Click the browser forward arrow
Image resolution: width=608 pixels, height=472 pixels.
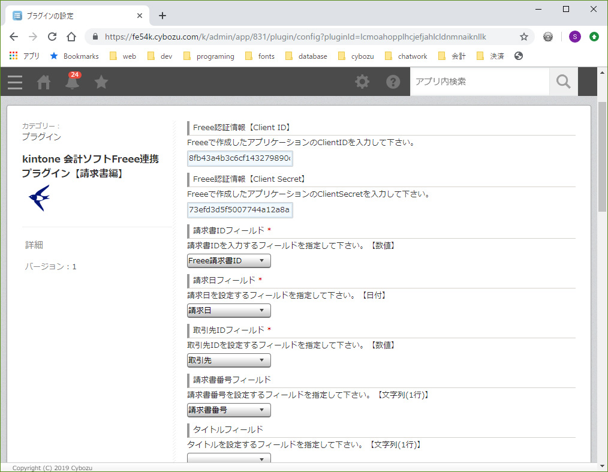pos(33,37)
